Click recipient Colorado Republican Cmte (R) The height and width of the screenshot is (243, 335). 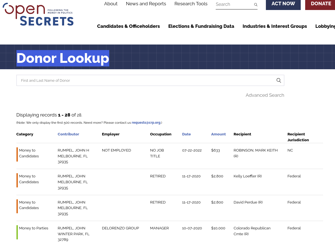point(252,231)
